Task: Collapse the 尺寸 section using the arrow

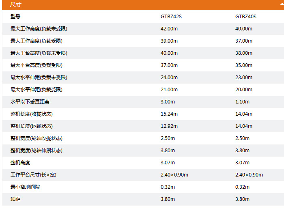Action: (x=282, y=3)
